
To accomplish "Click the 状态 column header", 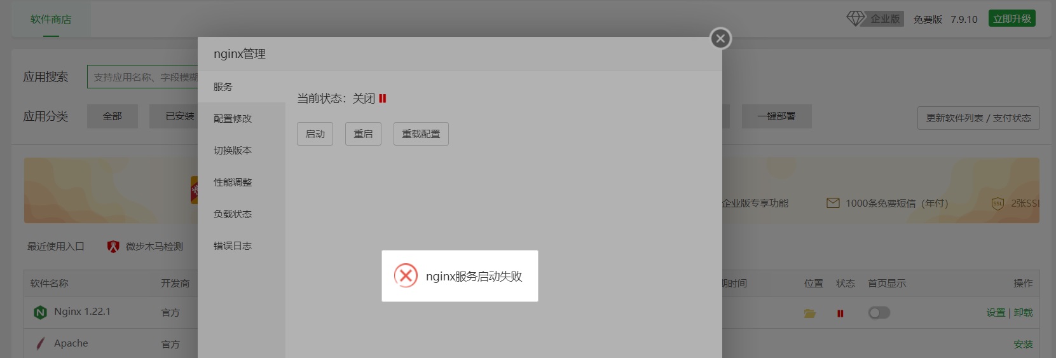I will 846,284.
